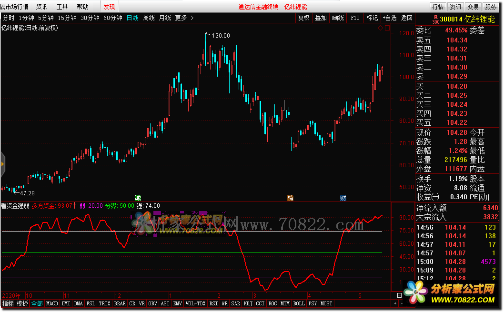
Task: Click the 模板 tab at the bottom
Action: 22,303
